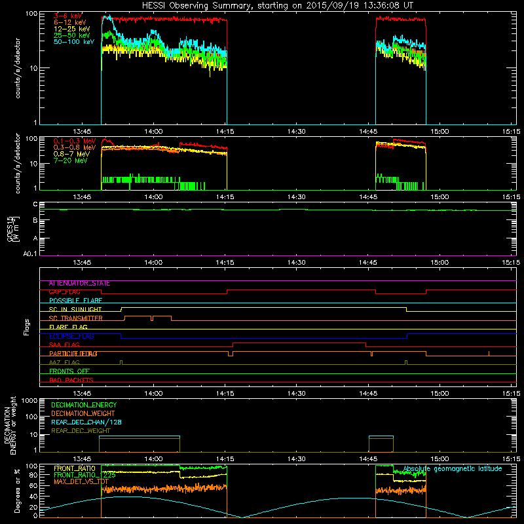Select the "50-100 keV" legend label
Screen dimensions: 524x524
click(74, 42)
